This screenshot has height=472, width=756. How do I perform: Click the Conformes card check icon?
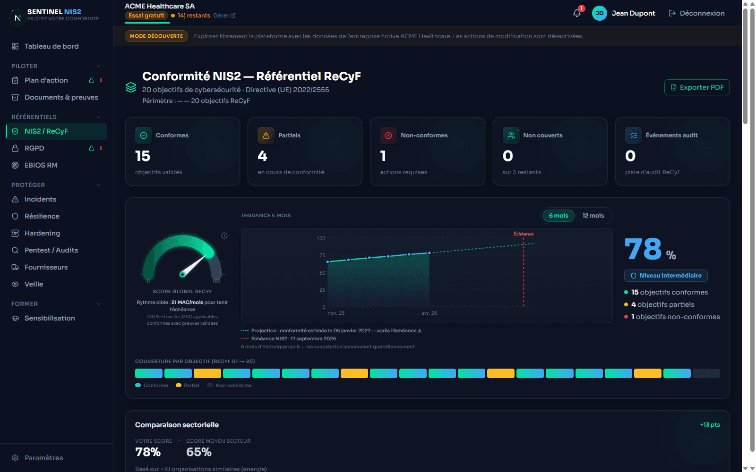(x=144, y=135)
